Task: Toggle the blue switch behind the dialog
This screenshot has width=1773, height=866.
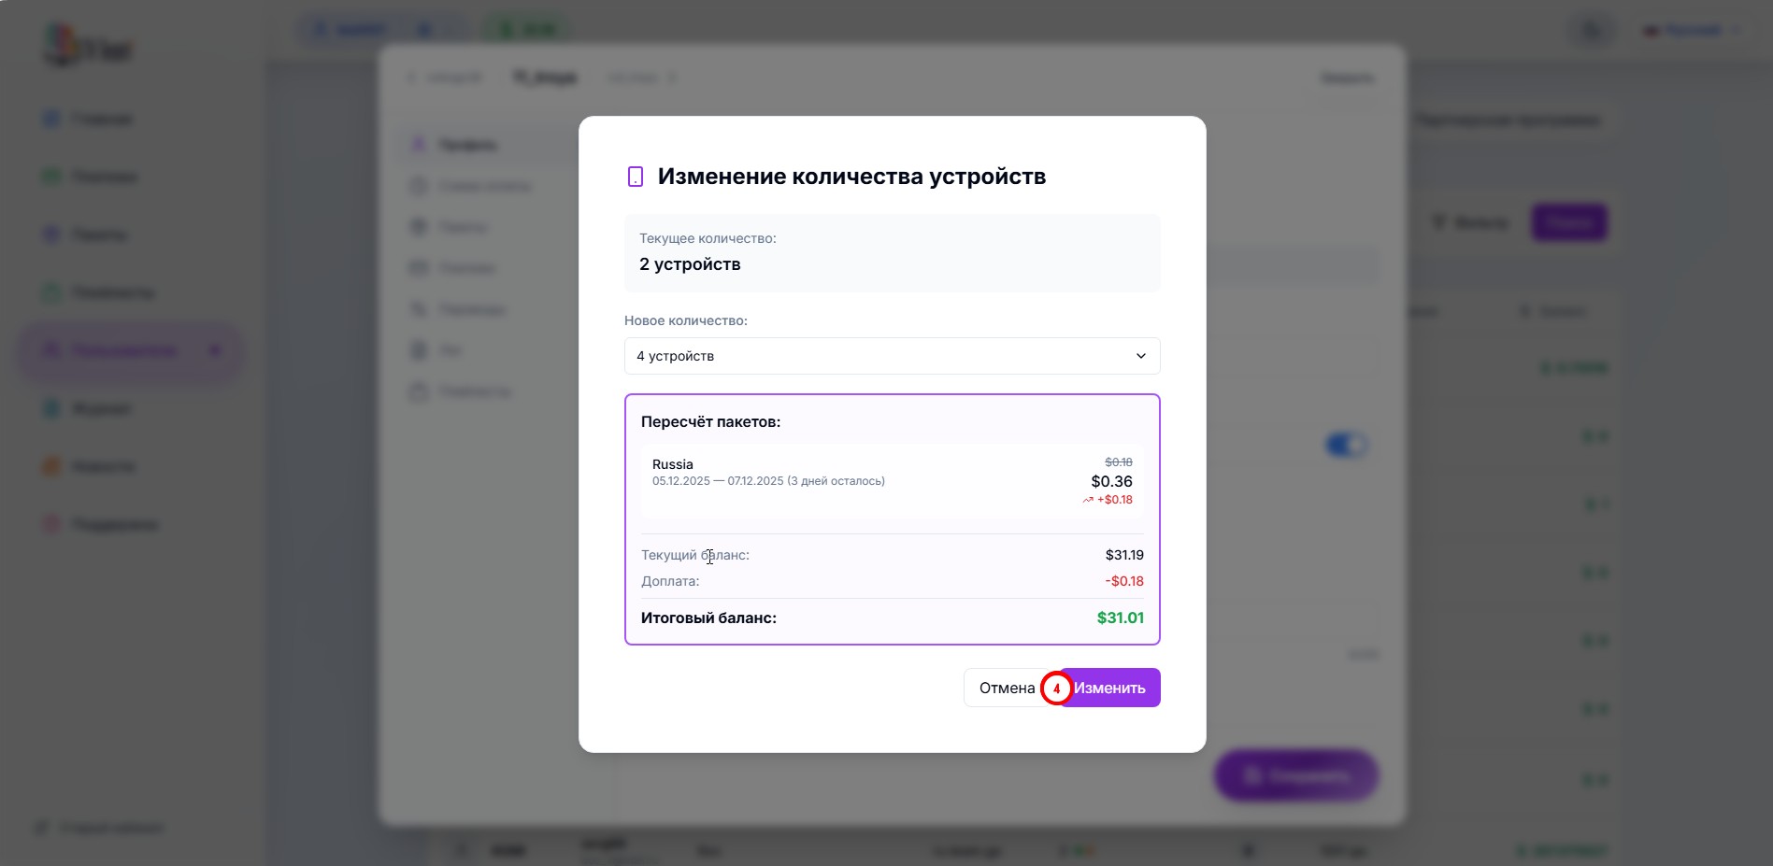Action: 1346,445
